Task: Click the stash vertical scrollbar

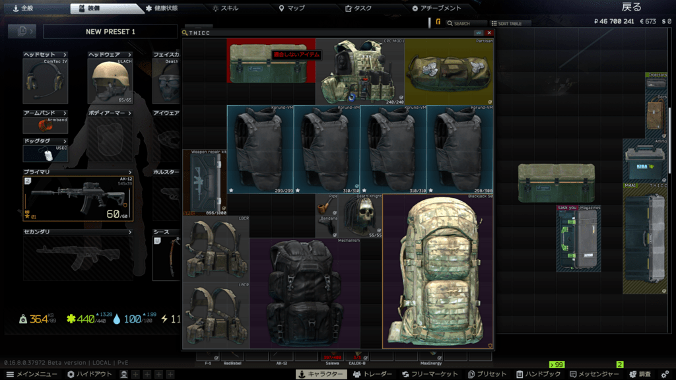Action: tap(669, 140)
